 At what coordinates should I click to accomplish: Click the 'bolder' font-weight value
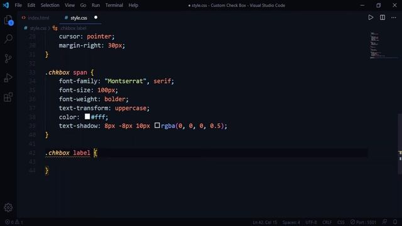pyautogui.click(x=115, y=99)
